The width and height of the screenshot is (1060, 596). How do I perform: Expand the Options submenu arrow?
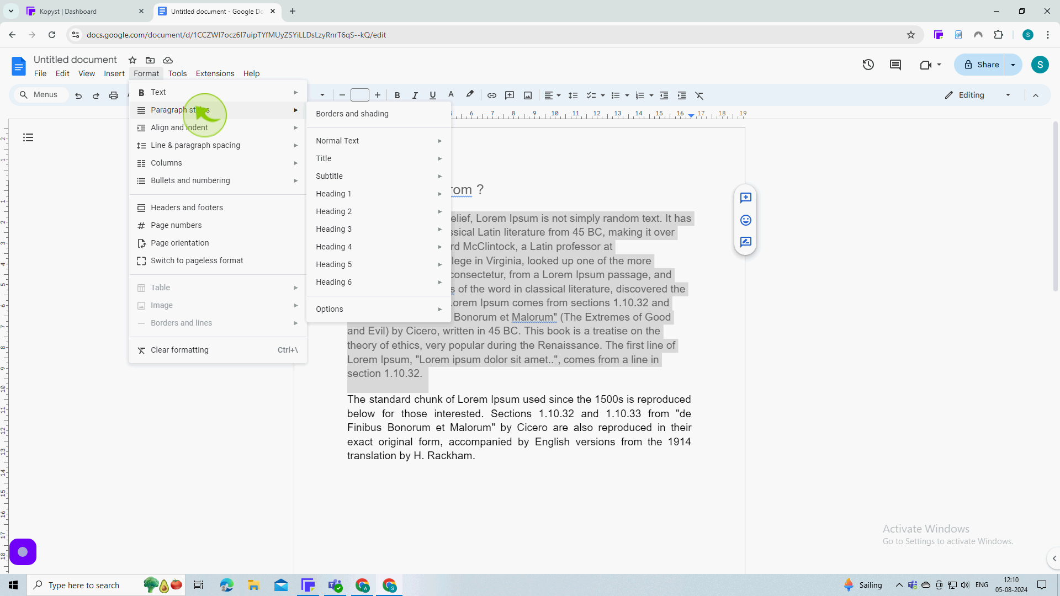click(x=441, y=308)
